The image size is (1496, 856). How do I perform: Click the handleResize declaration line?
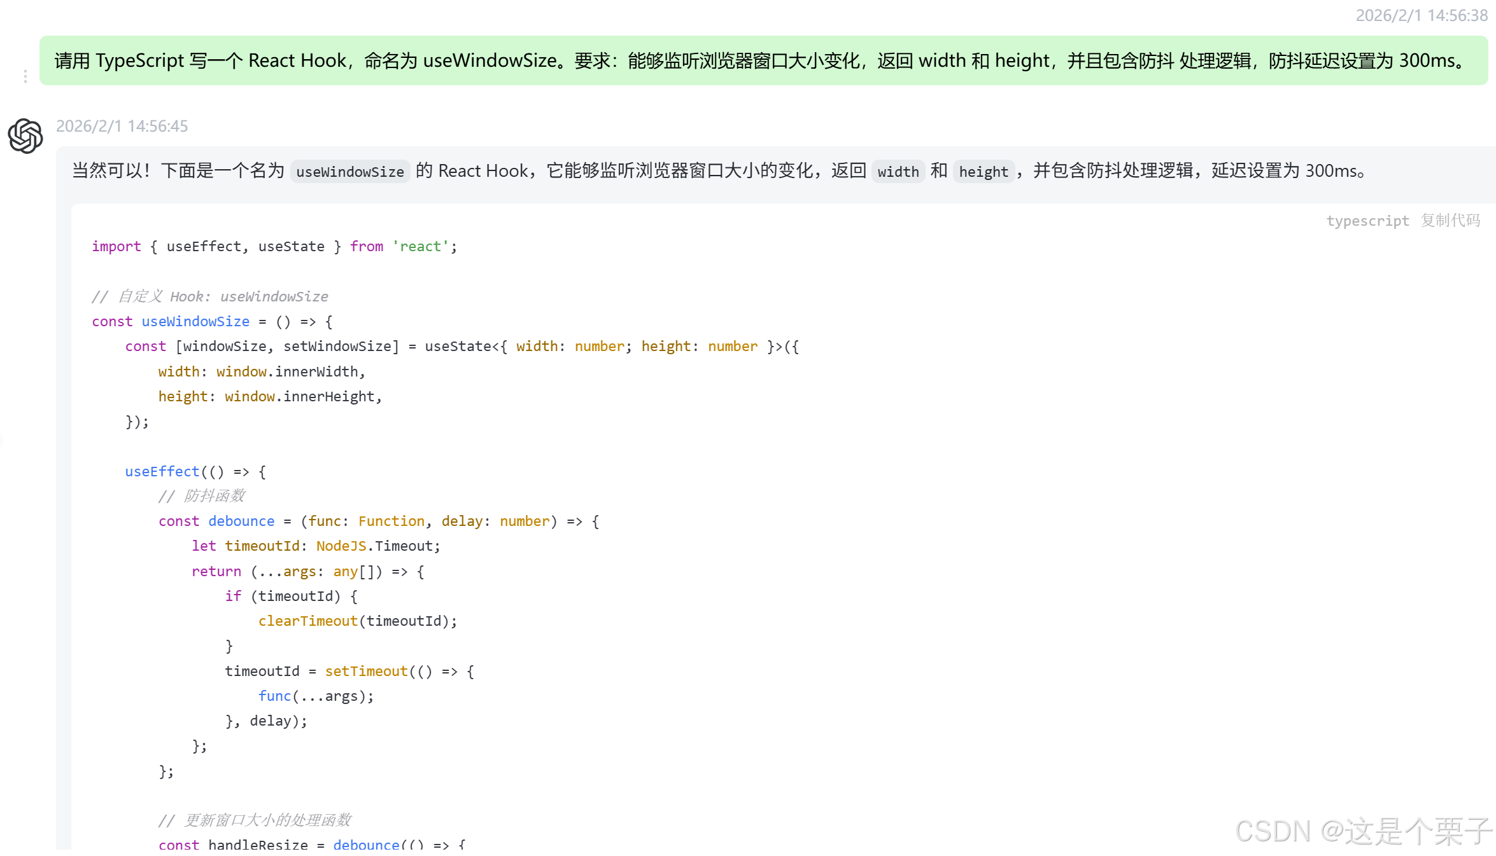coord(257,845)
